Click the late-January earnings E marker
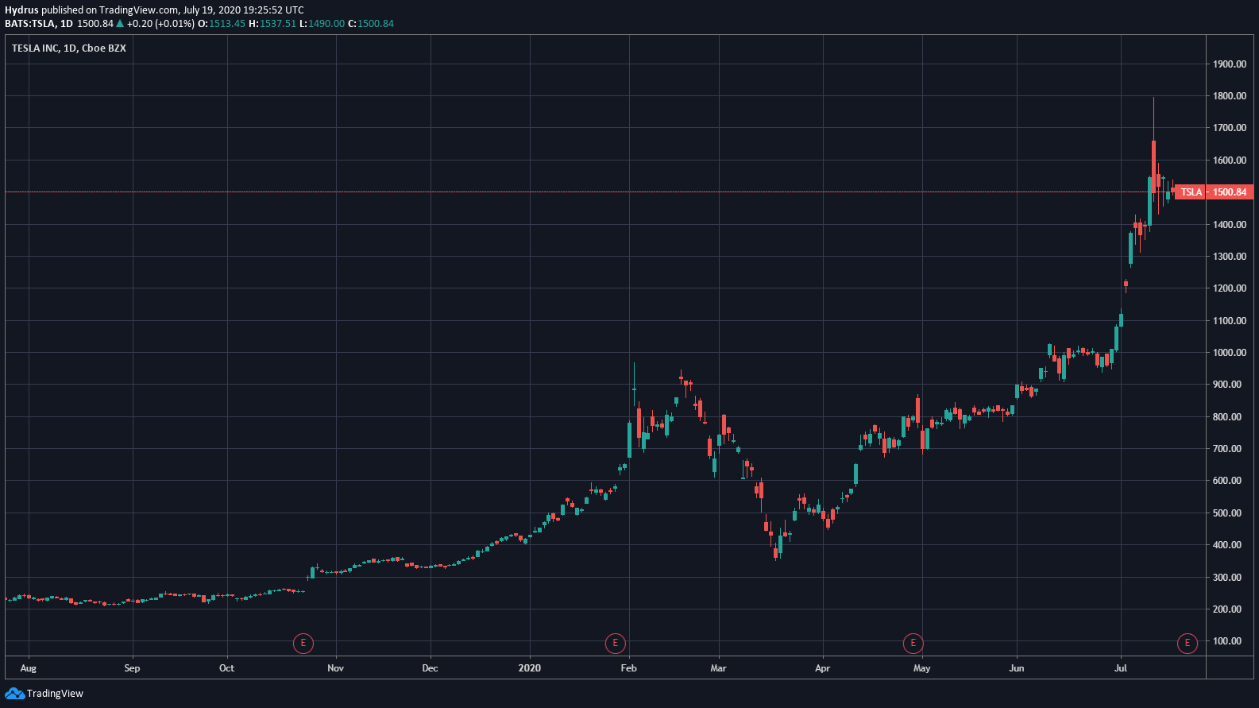Image resolution: width=1259 pixels, height=708 pixels. 615,643
